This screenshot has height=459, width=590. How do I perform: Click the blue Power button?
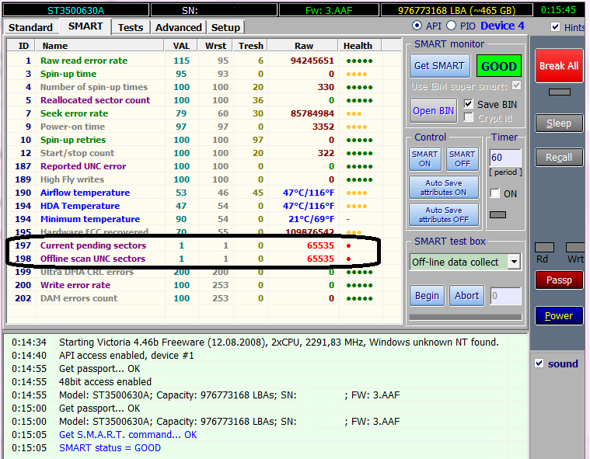click(558, 315)
